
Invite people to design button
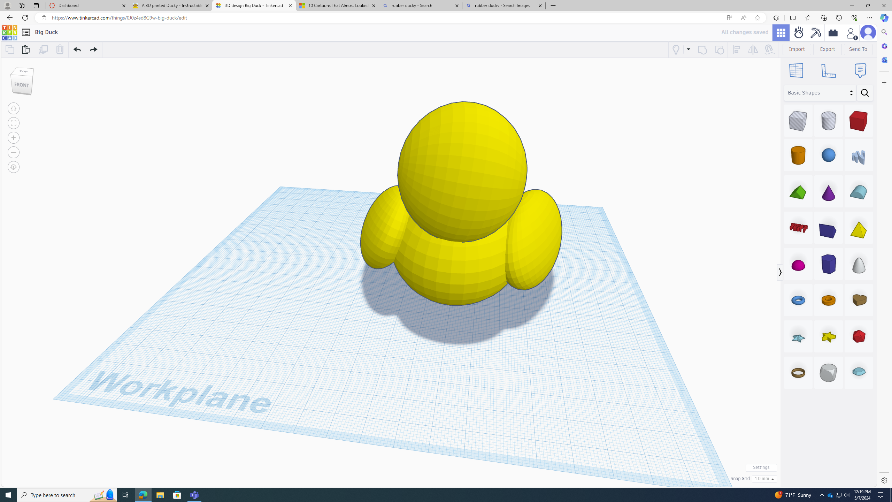click(851, 33)
